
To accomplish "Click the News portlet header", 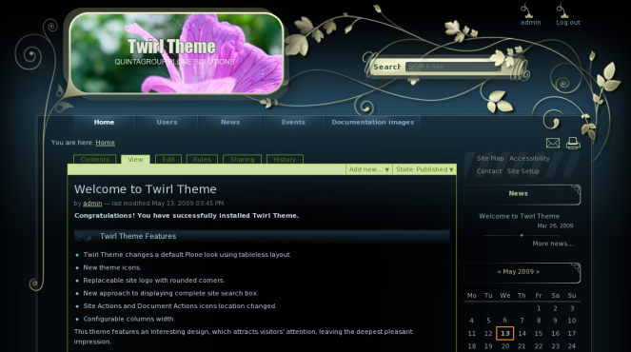I will pyautogui.click(x=523, y=194).
